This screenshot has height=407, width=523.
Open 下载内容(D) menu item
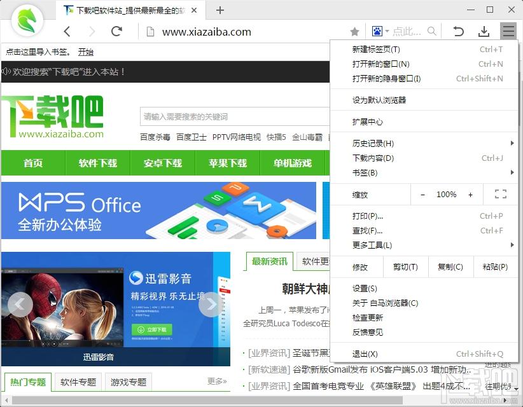tap(424, 158)
